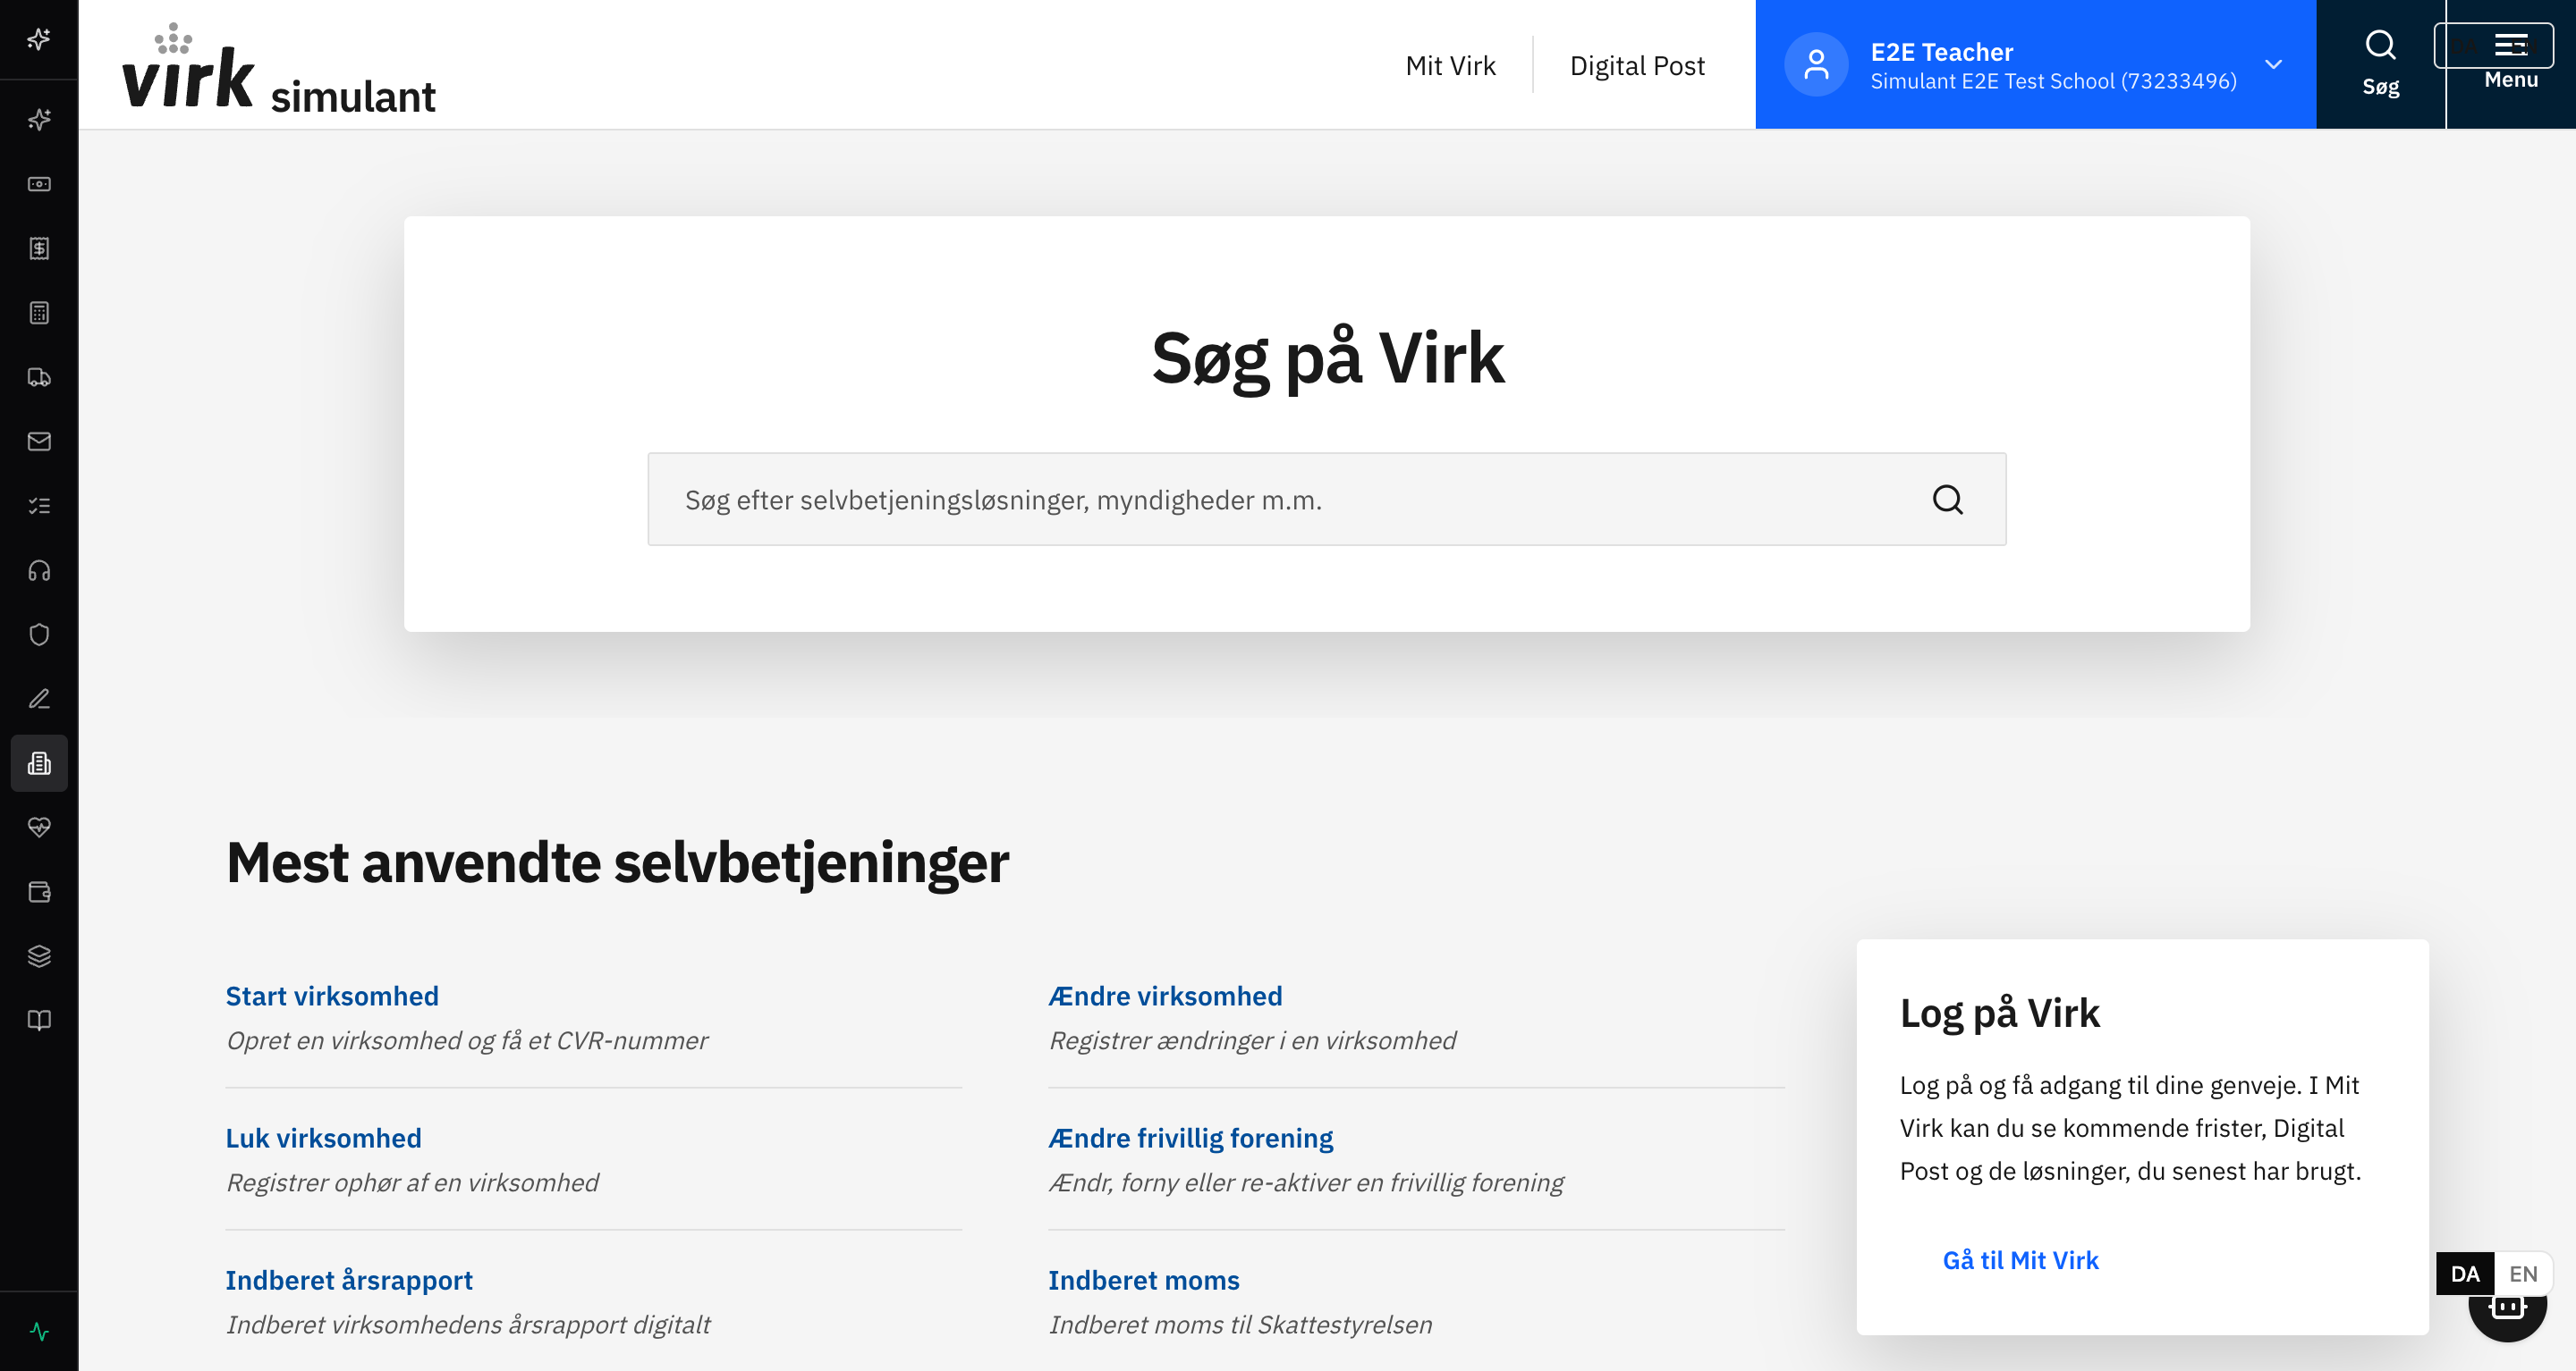The image size is (2576, 1371).
Task: Select the checklist icon in the sidebar
Action: pyautogui.click(x=39, y=506)
